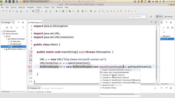Switch to the Debug perspective
This screenshot has width=175, height=98.
point(168,17)
